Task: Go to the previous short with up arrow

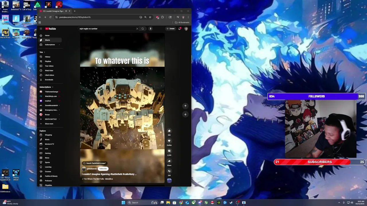Action: tap(185, 106)
